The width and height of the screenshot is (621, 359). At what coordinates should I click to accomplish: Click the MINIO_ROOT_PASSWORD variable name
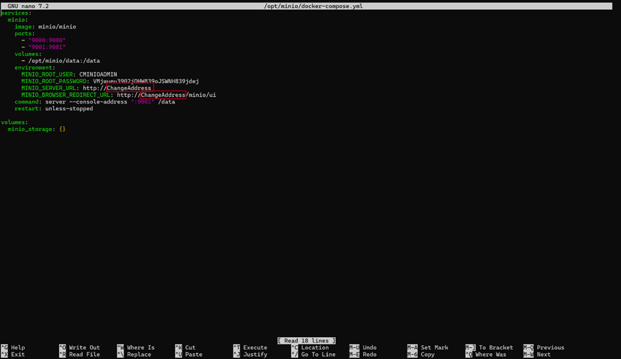click(54, 81)
